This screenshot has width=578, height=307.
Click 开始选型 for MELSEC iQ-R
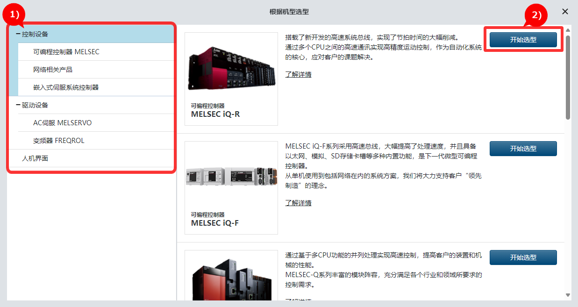pyautogui.click(x=523, y=40)
